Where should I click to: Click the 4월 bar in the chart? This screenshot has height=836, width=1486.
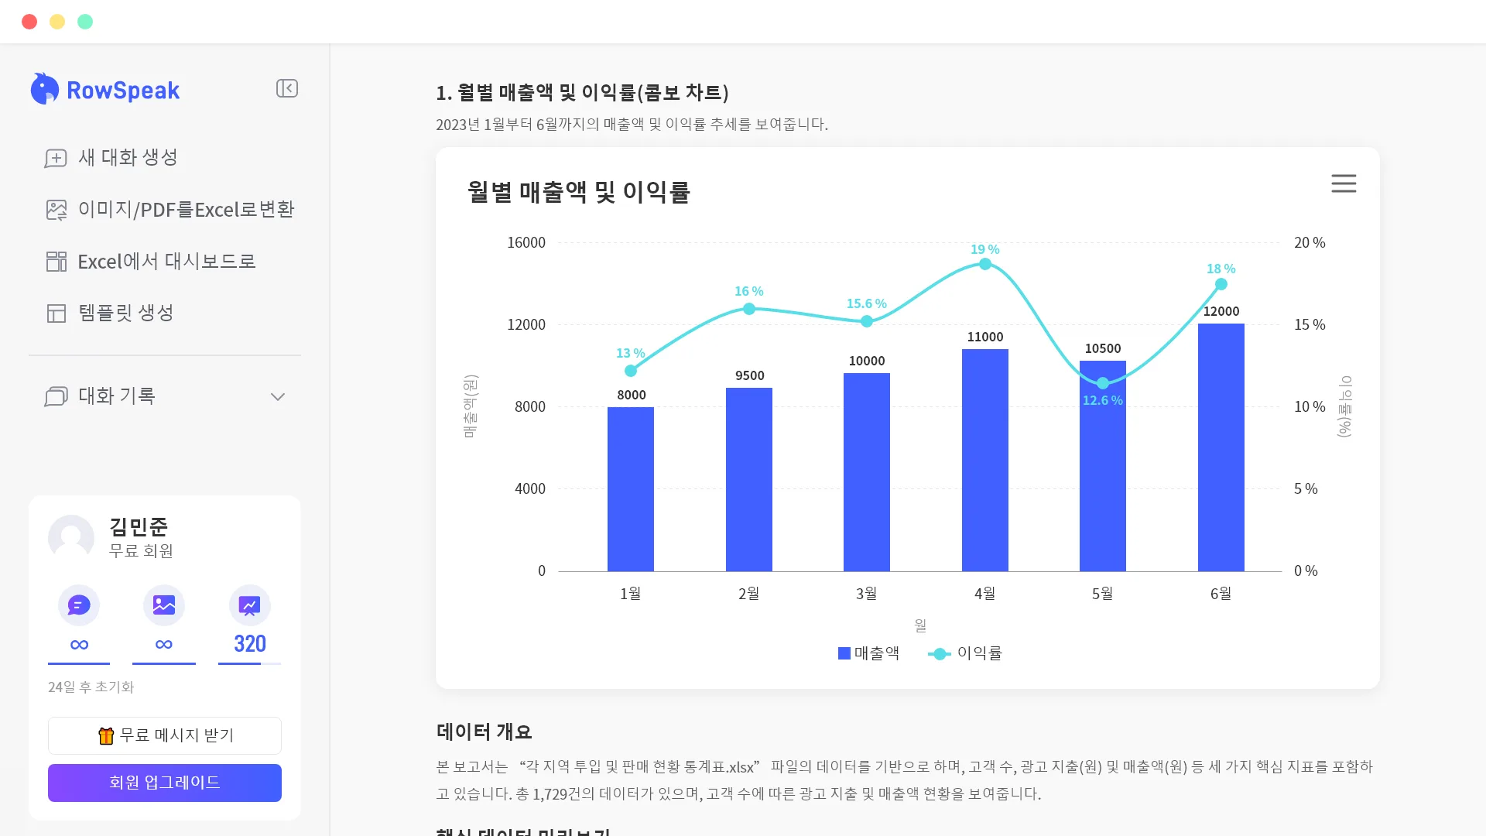(984, 461)
